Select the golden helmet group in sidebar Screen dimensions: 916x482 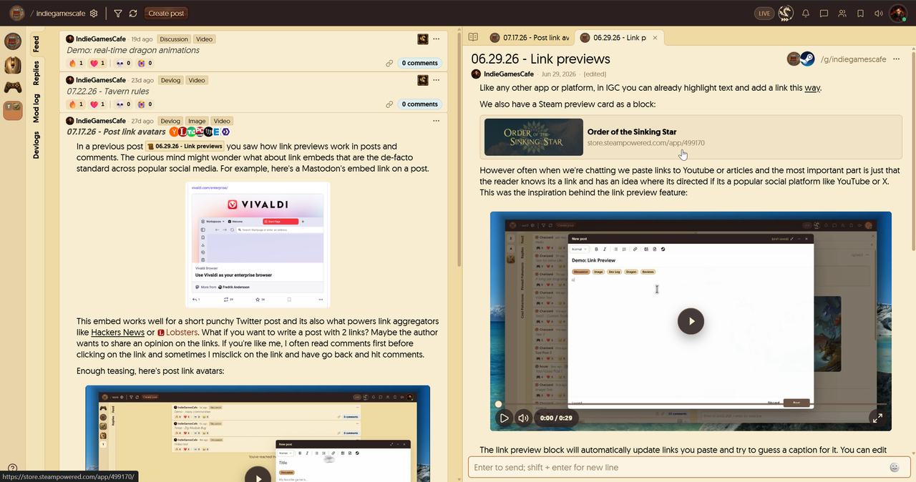(13, 64)
